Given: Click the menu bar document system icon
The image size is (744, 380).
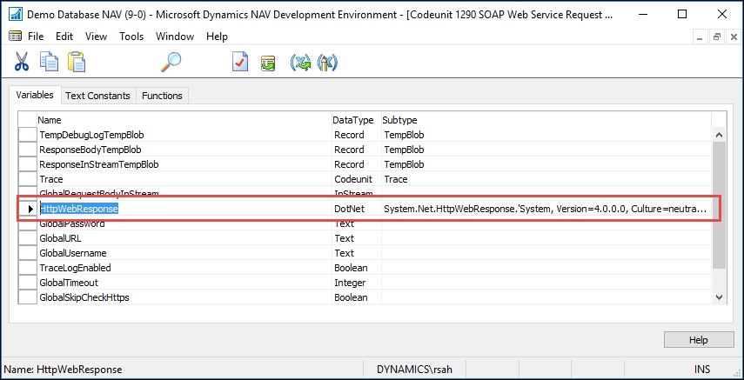Looking at the screenshot, I should coord(15,36).
